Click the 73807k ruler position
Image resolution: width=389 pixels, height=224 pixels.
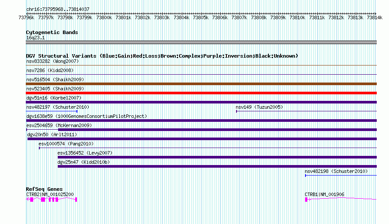pyautogui.click(x=239, y=17)
